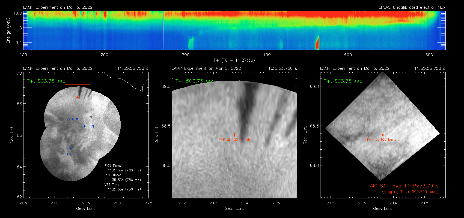Click 'LAMP Experiment on Mar 5, 2022' above spectrogram

(x=58, y=7)
